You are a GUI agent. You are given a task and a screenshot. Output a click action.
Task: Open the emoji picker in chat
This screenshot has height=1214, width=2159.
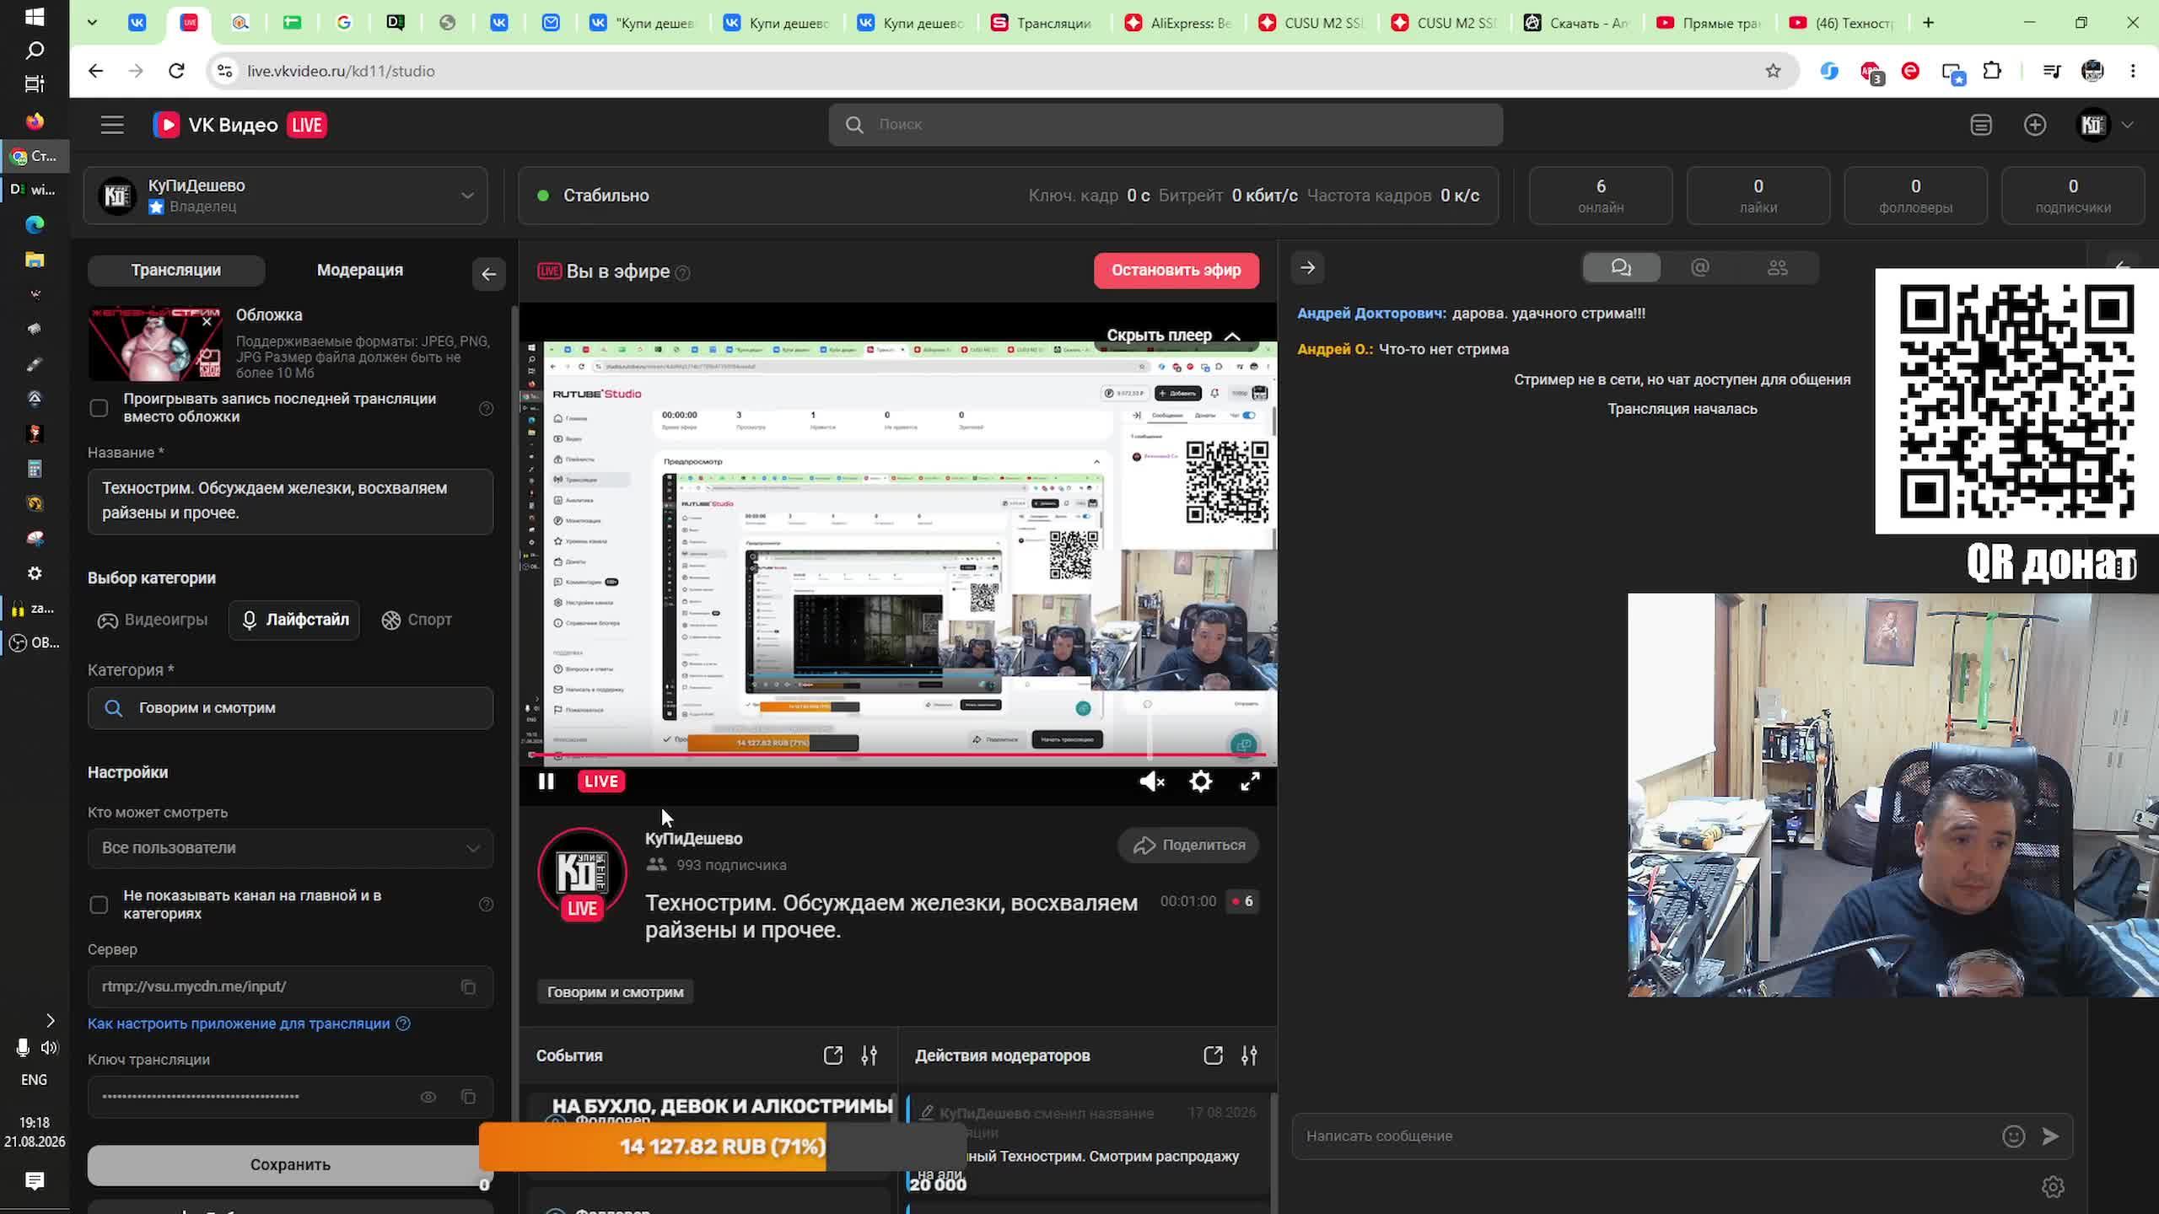click(x=2013, y=1136)
